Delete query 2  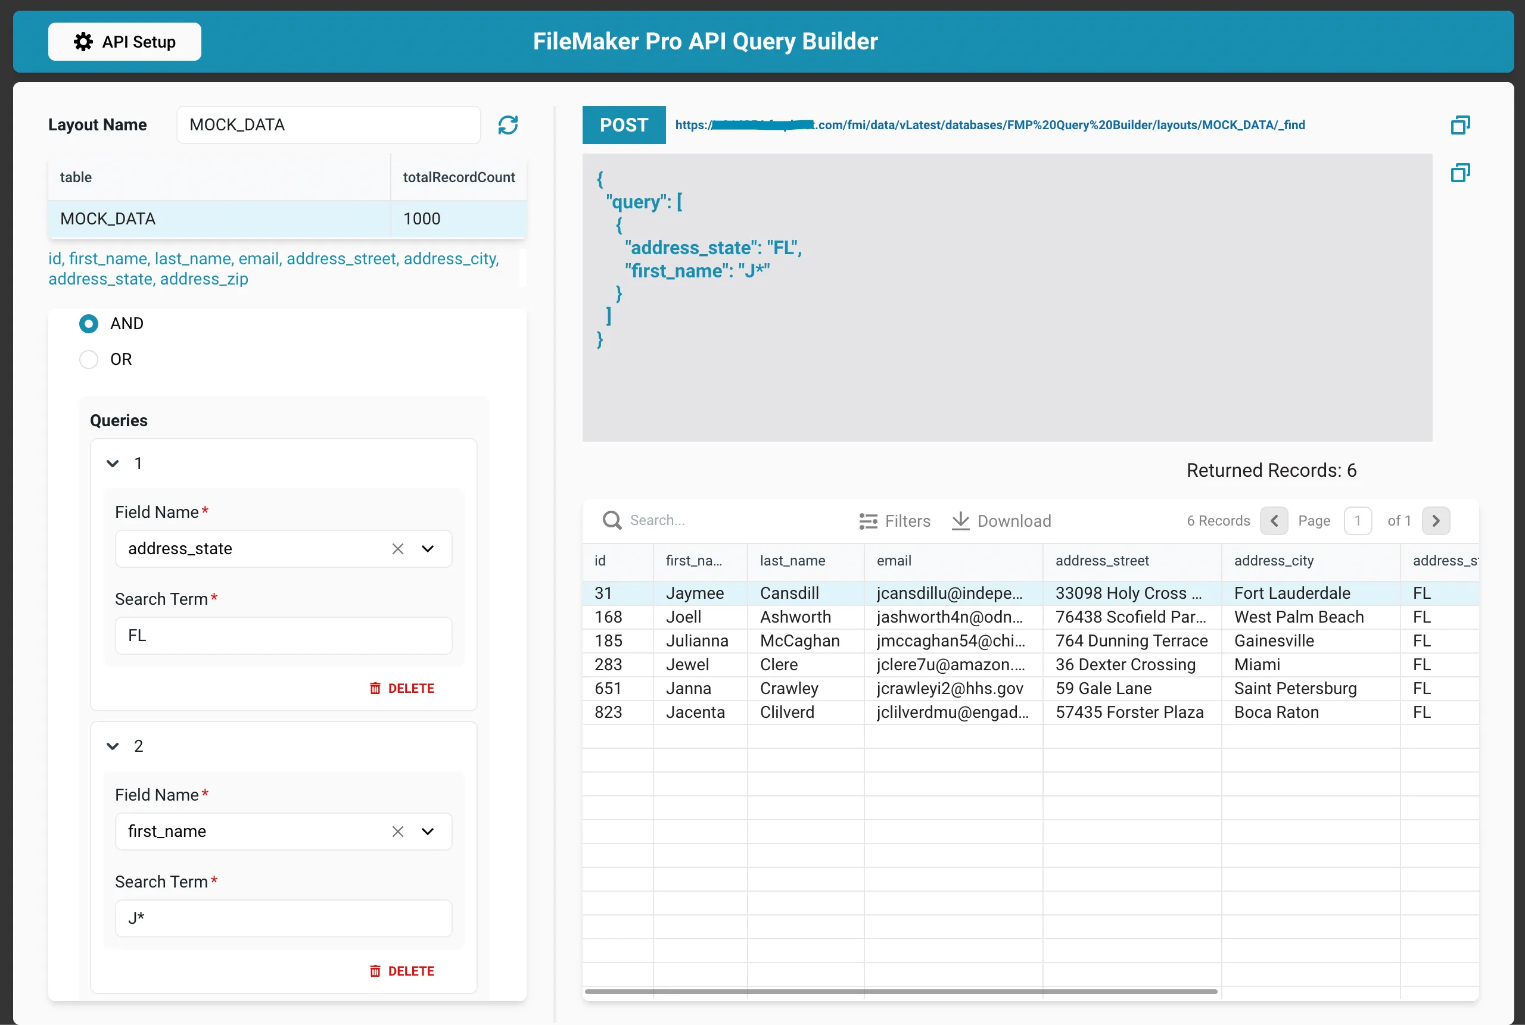point(402,971)
